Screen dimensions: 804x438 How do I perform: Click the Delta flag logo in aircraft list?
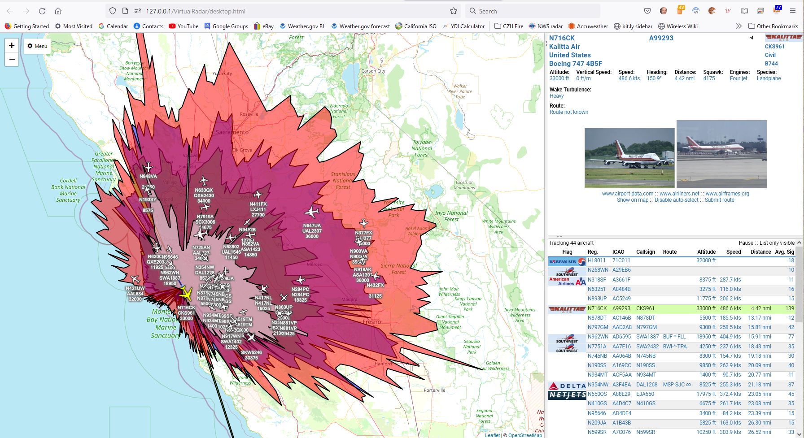567,385
